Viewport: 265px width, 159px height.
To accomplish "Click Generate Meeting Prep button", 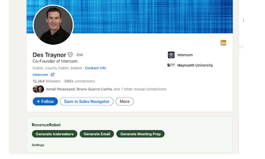I will pyautogui.click(x=140, y=134).
